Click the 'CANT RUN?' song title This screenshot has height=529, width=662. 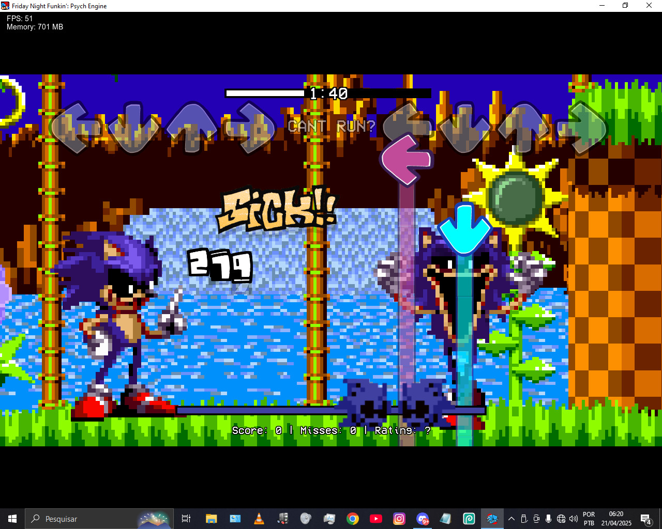[331, 126]
